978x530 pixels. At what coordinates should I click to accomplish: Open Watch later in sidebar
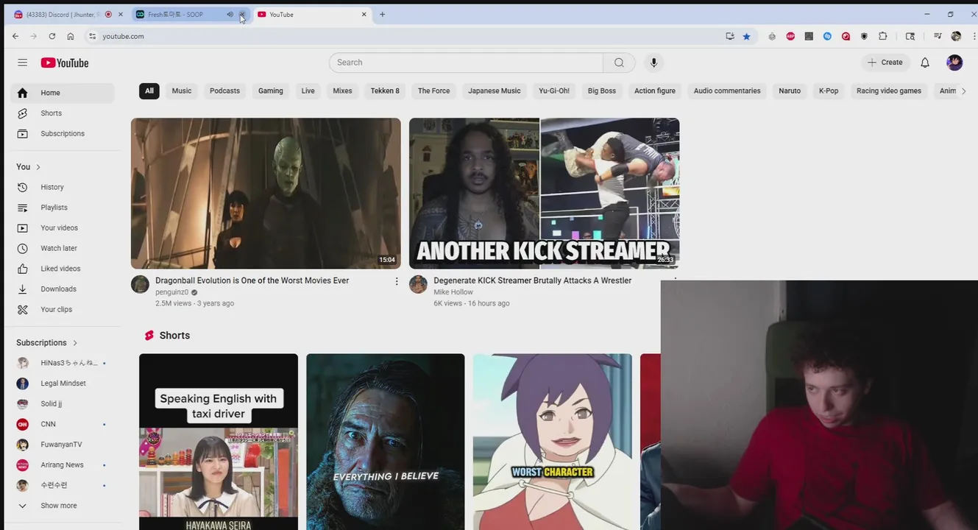[63, 248]
